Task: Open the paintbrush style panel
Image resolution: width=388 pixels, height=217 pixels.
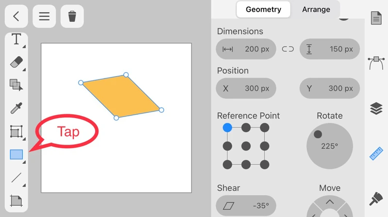Action: pyautogui.click(x=376, y=199)
